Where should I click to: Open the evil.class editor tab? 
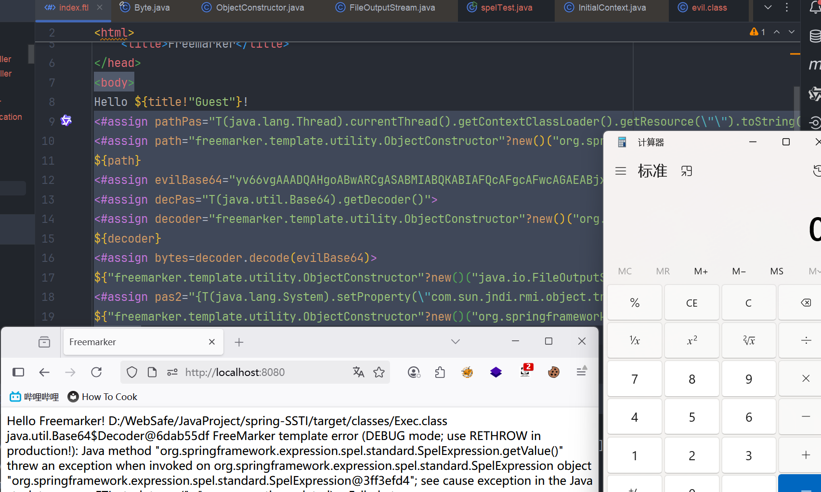[x=703, y=8]
